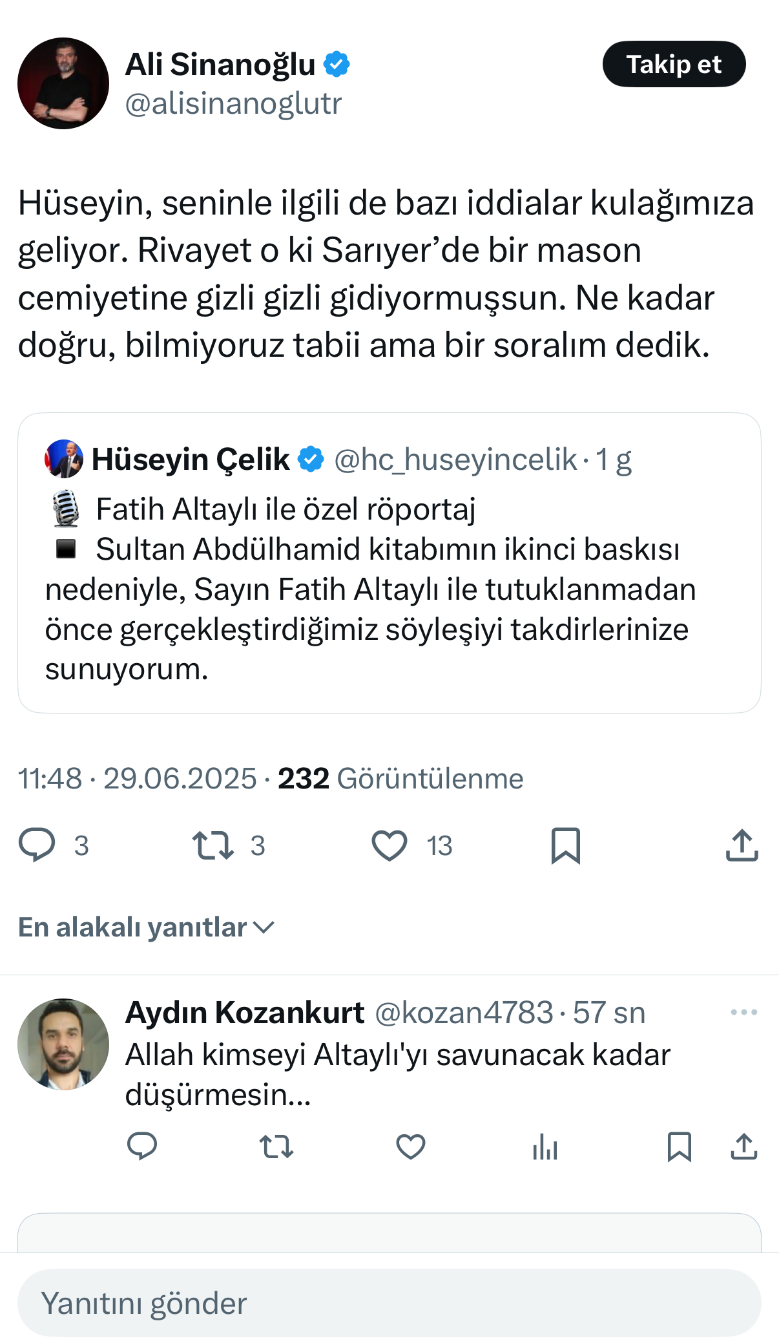Open the @alisinanoglutr profile handle
Screen dimensions: 779x1343
pyautogui.click(x=233, y=103)
